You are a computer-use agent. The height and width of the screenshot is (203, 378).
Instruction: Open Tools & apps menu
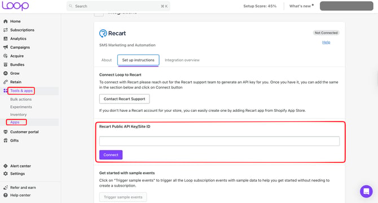(x=21, y=91)
